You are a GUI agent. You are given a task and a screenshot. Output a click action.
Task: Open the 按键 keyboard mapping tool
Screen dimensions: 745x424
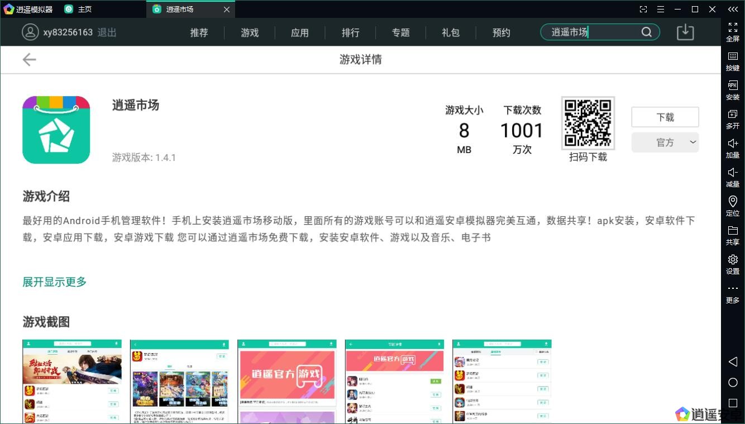coord(733,56)
